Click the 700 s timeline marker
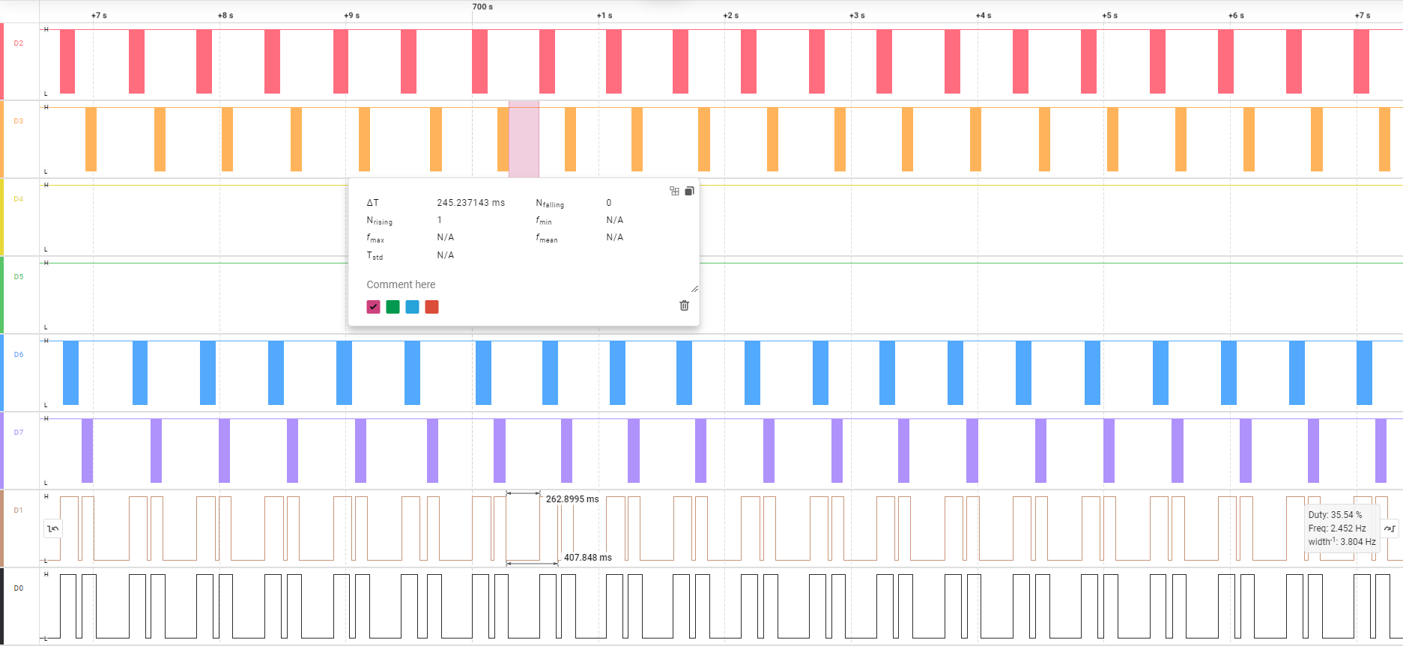The width and height of the screenshot is (1403, 646). click(482, 7)
